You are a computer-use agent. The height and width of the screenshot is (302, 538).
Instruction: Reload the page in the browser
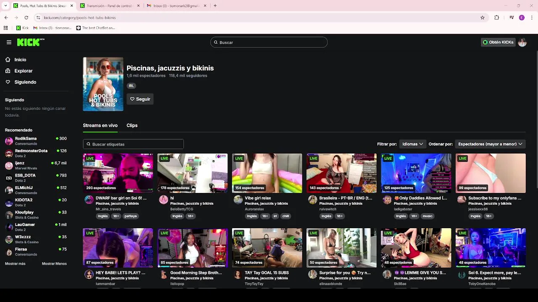[x=26, y=18]
